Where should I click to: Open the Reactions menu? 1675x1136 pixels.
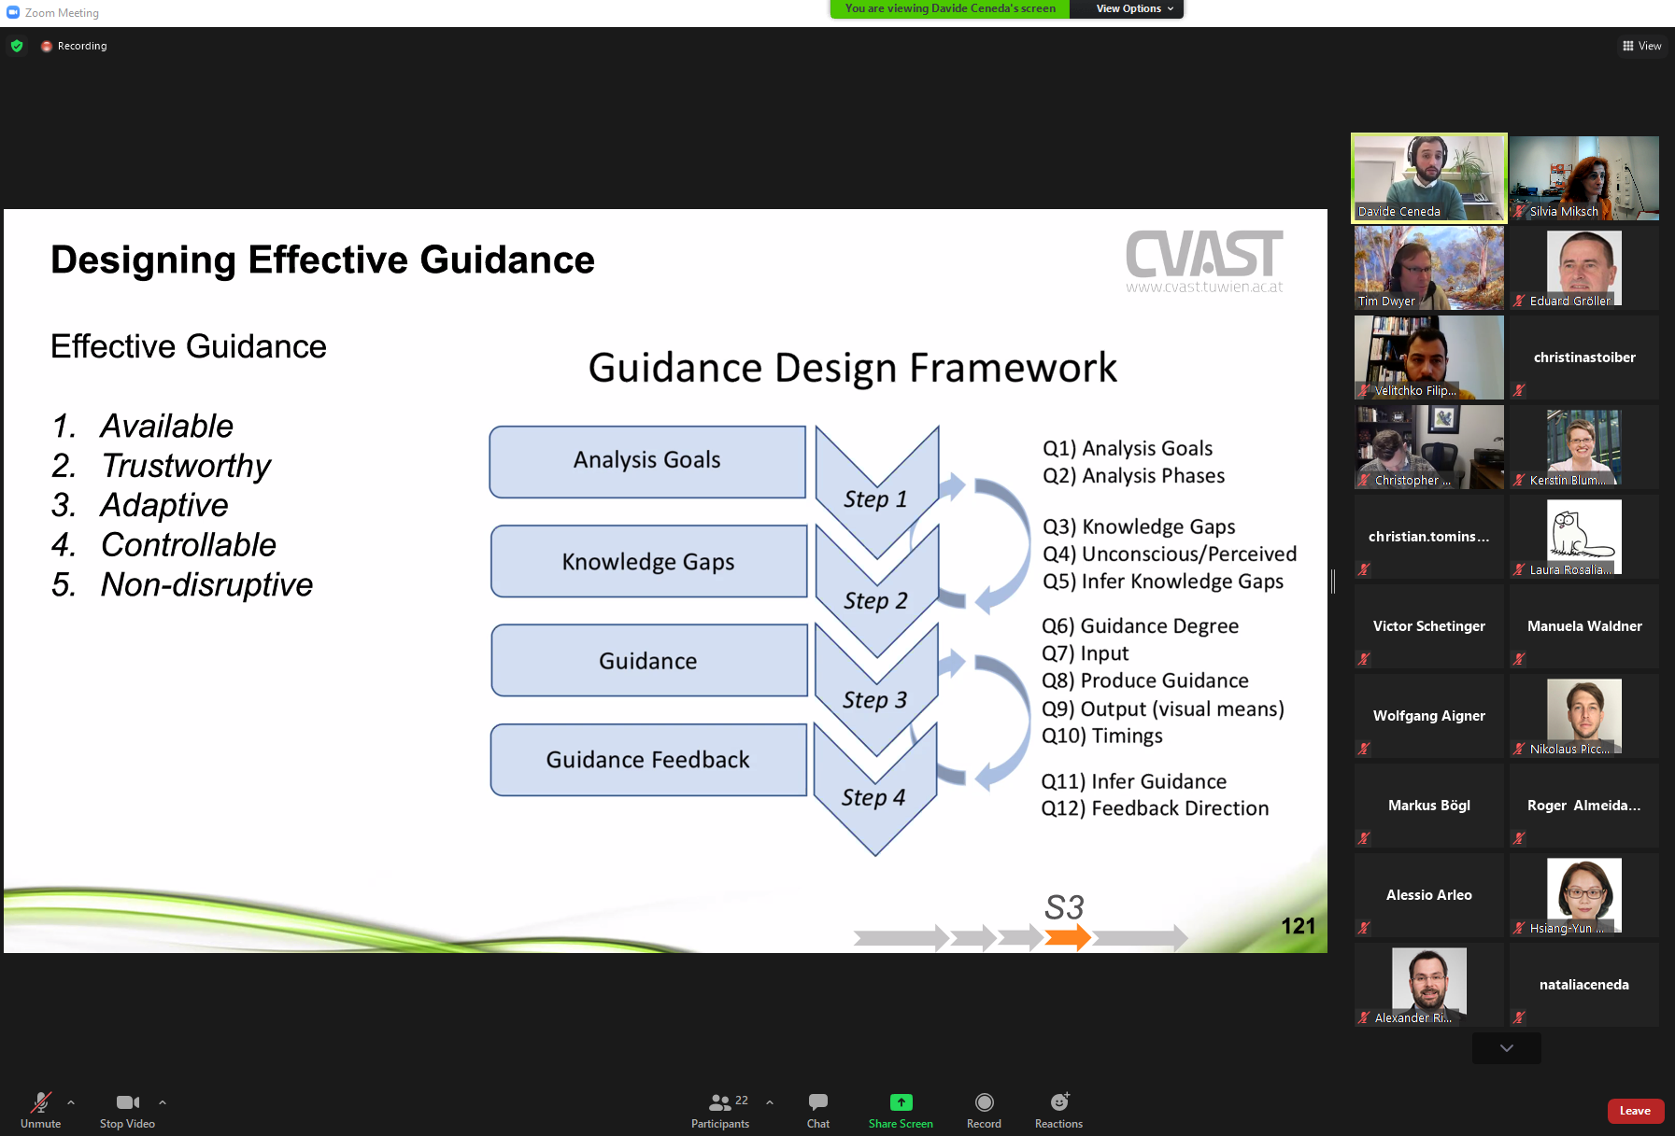(1058, 1109)
